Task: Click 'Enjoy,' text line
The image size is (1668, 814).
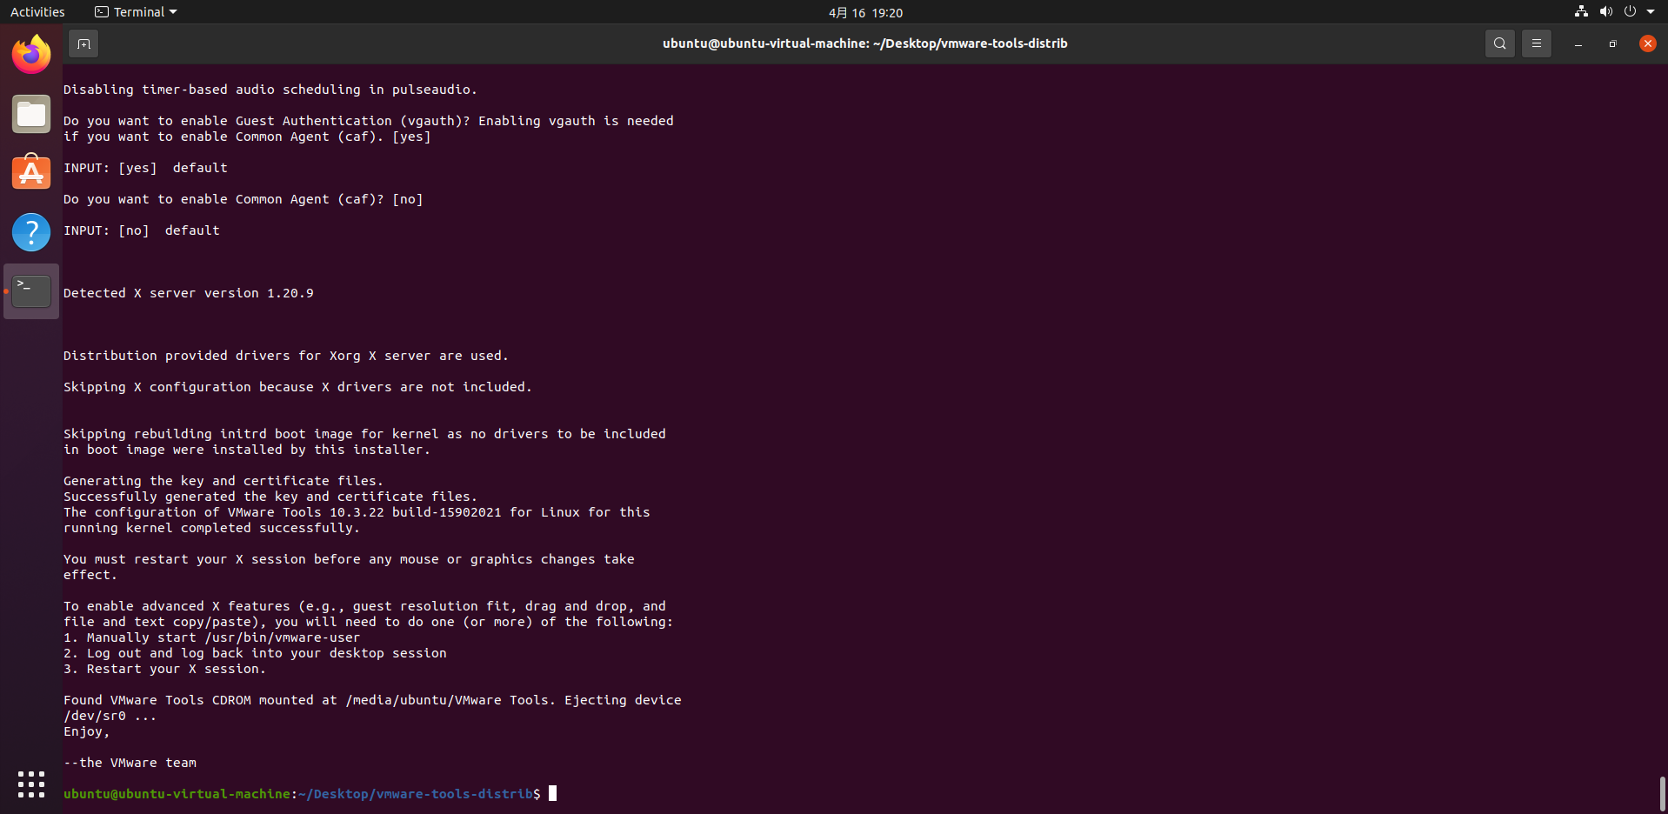Action: [86, 731]
